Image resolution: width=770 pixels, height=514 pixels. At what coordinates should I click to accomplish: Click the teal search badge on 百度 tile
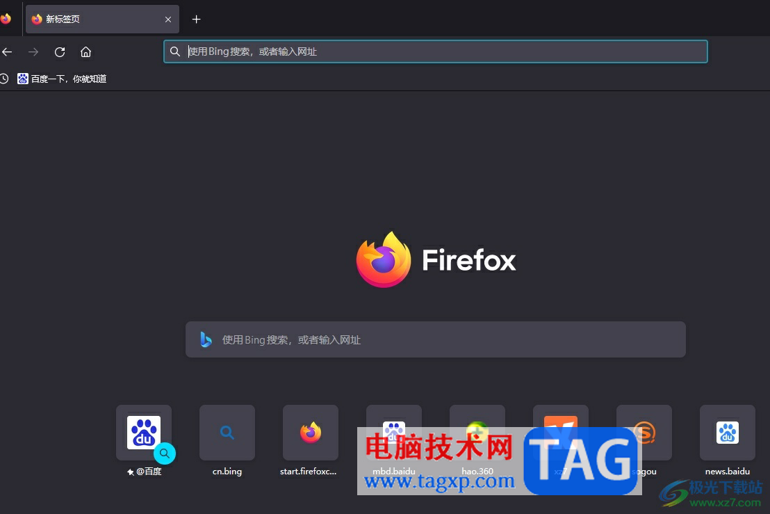[x=165, y=453]
